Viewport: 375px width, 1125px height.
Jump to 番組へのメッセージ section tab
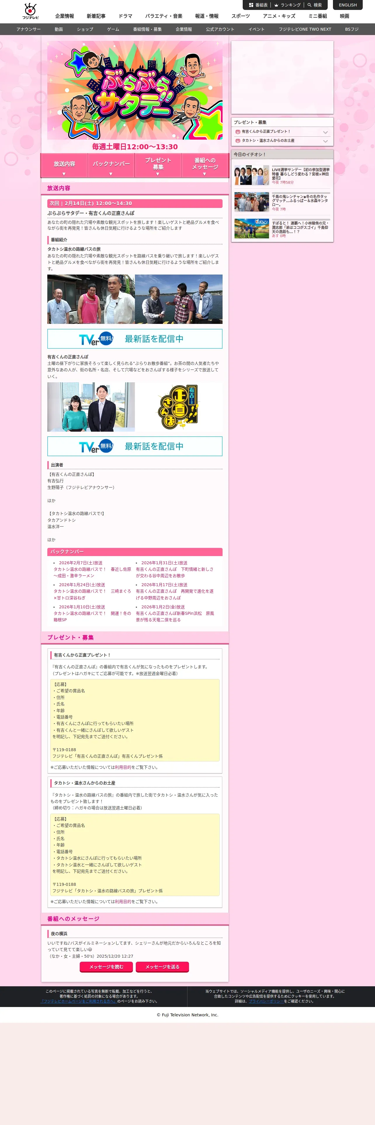pyautogui.click(x=205, y=166)
